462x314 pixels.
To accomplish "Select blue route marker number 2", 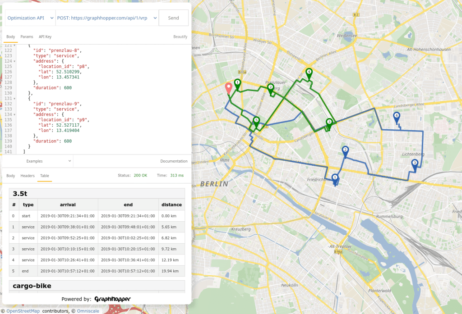I will pos(345,151).
